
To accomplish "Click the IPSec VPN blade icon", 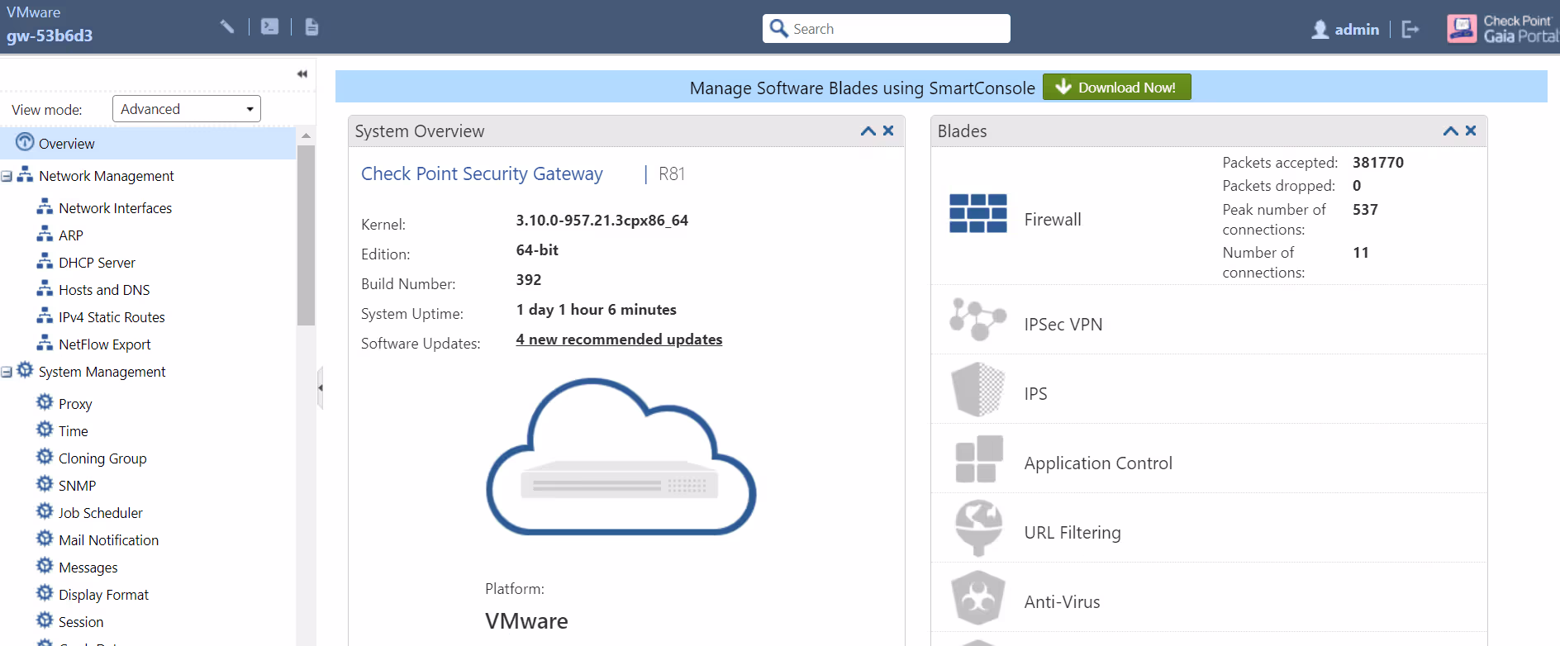I will tap(978, 319).
